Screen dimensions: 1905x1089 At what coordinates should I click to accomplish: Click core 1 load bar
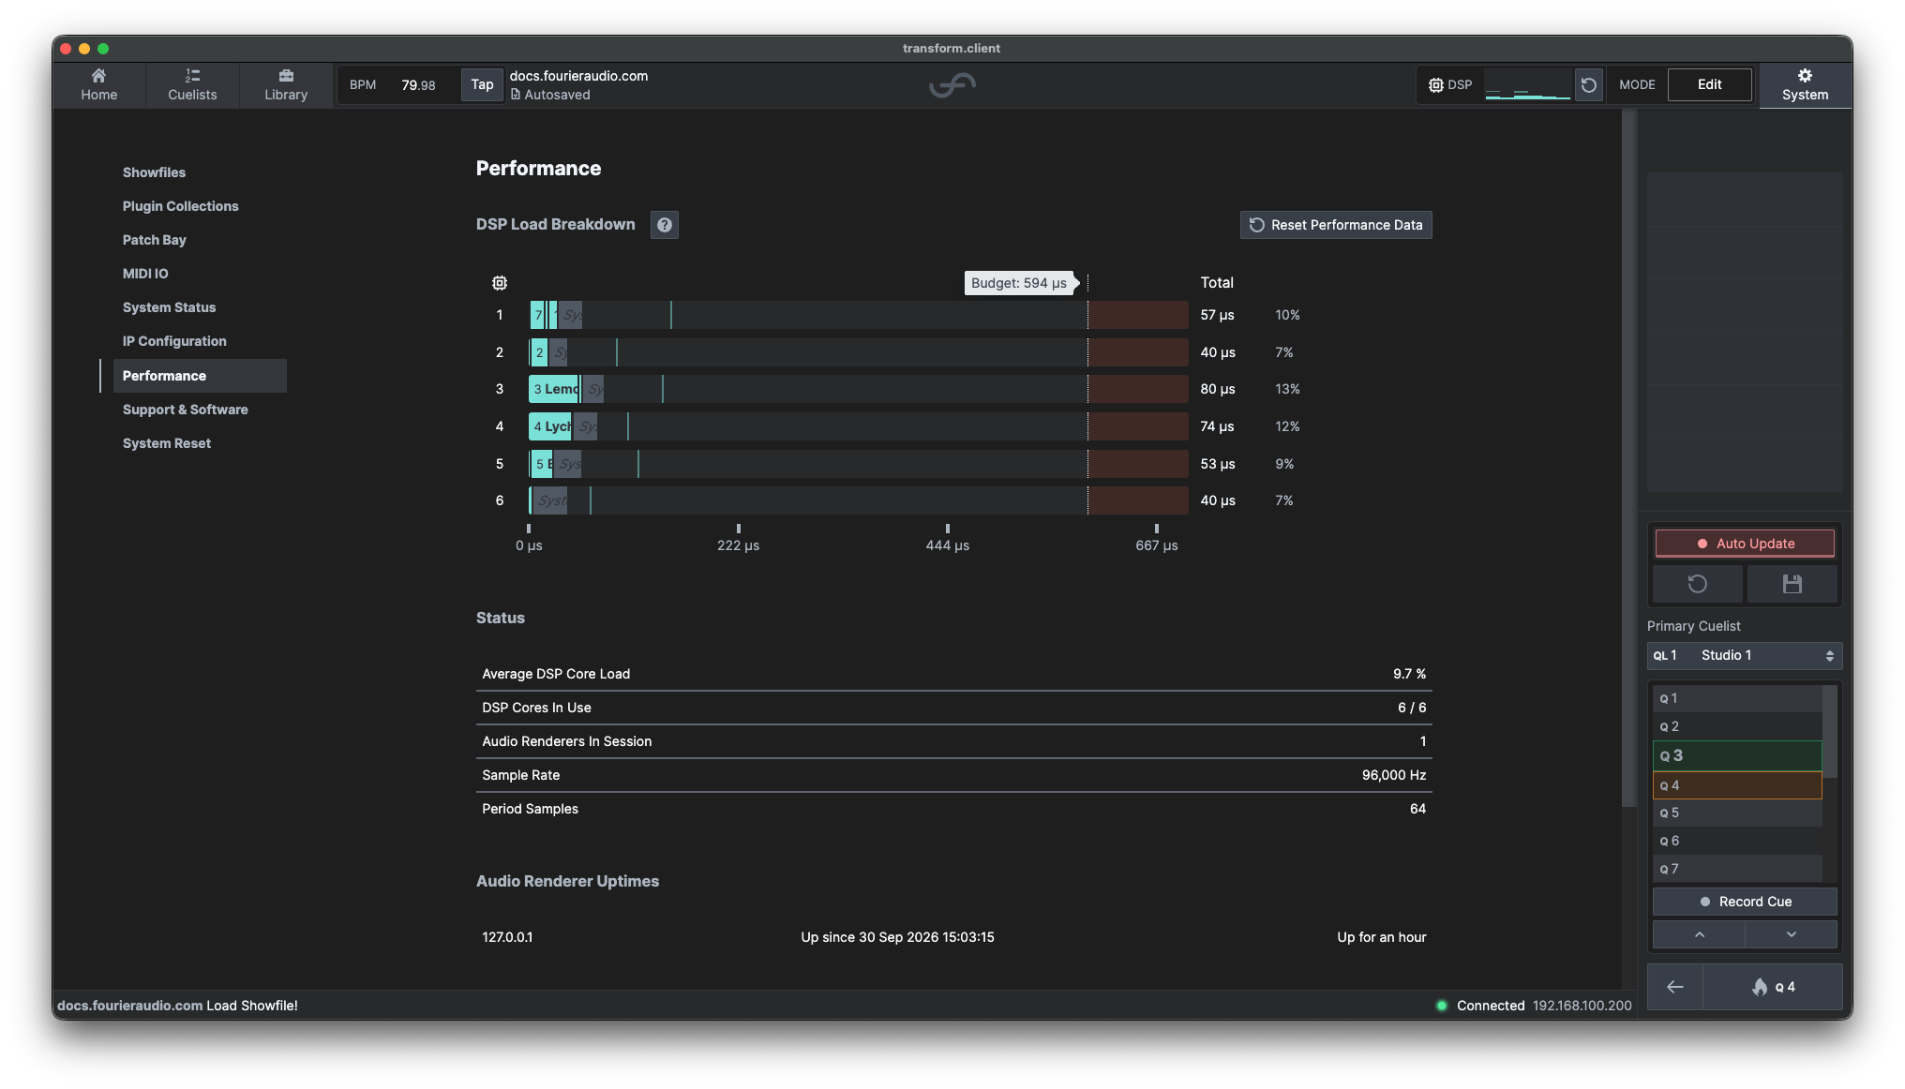858,315
